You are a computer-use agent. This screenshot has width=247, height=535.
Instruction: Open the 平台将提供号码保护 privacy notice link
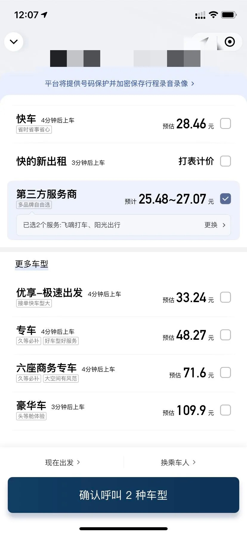(119, 84)
